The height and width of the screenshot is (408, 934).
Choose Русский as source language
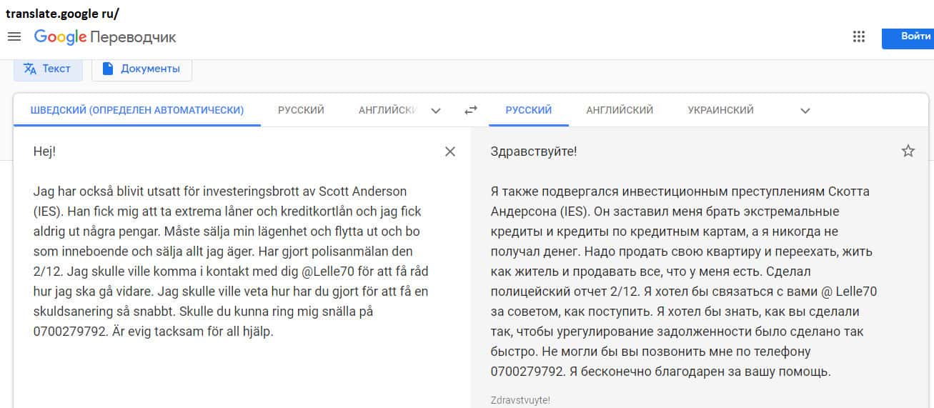click(301, 110)
